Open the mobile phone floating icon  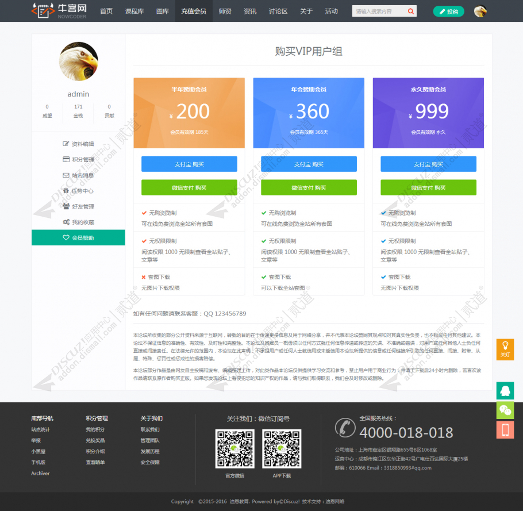coord(505,430)
